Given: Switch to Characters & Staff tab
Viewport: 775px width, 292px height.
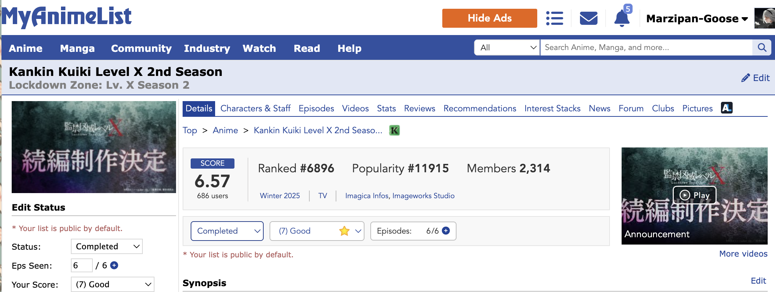Looking at the screenshot, I should point(255,108).
